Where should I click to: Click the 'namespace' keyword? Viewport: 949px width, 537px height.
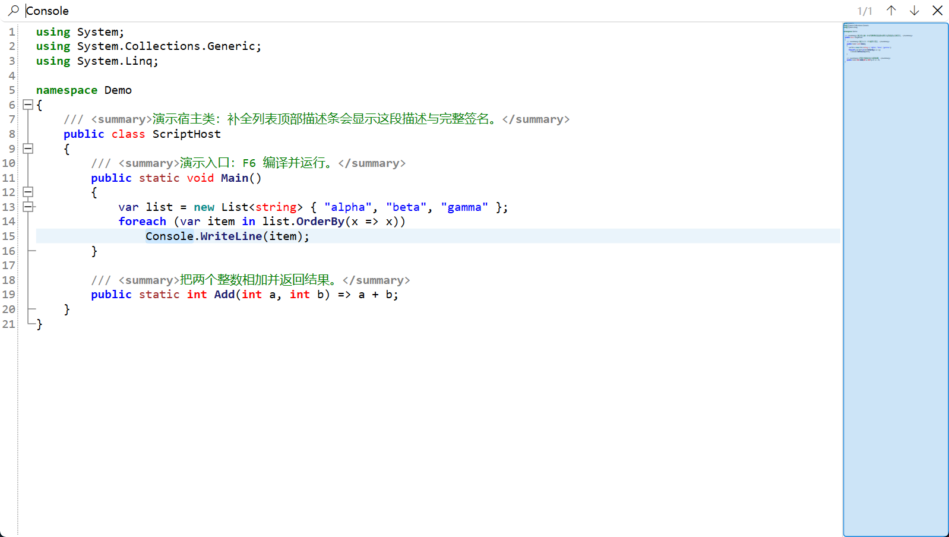click(x=67, y=90)
